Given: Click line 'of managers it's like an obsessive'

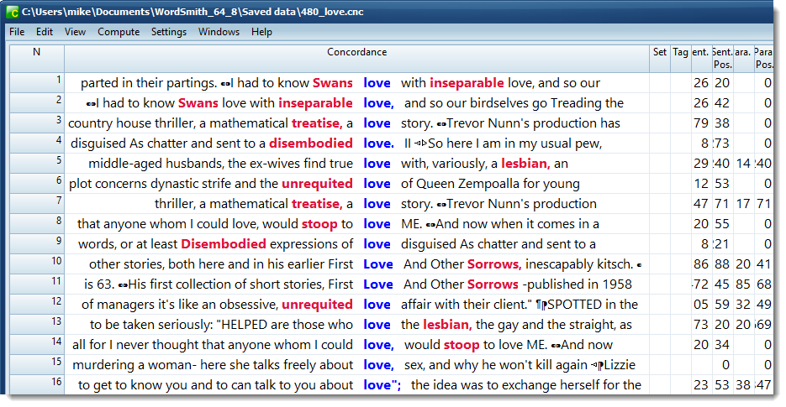Looking at the screenshot, I should click(x=357, y=304).
